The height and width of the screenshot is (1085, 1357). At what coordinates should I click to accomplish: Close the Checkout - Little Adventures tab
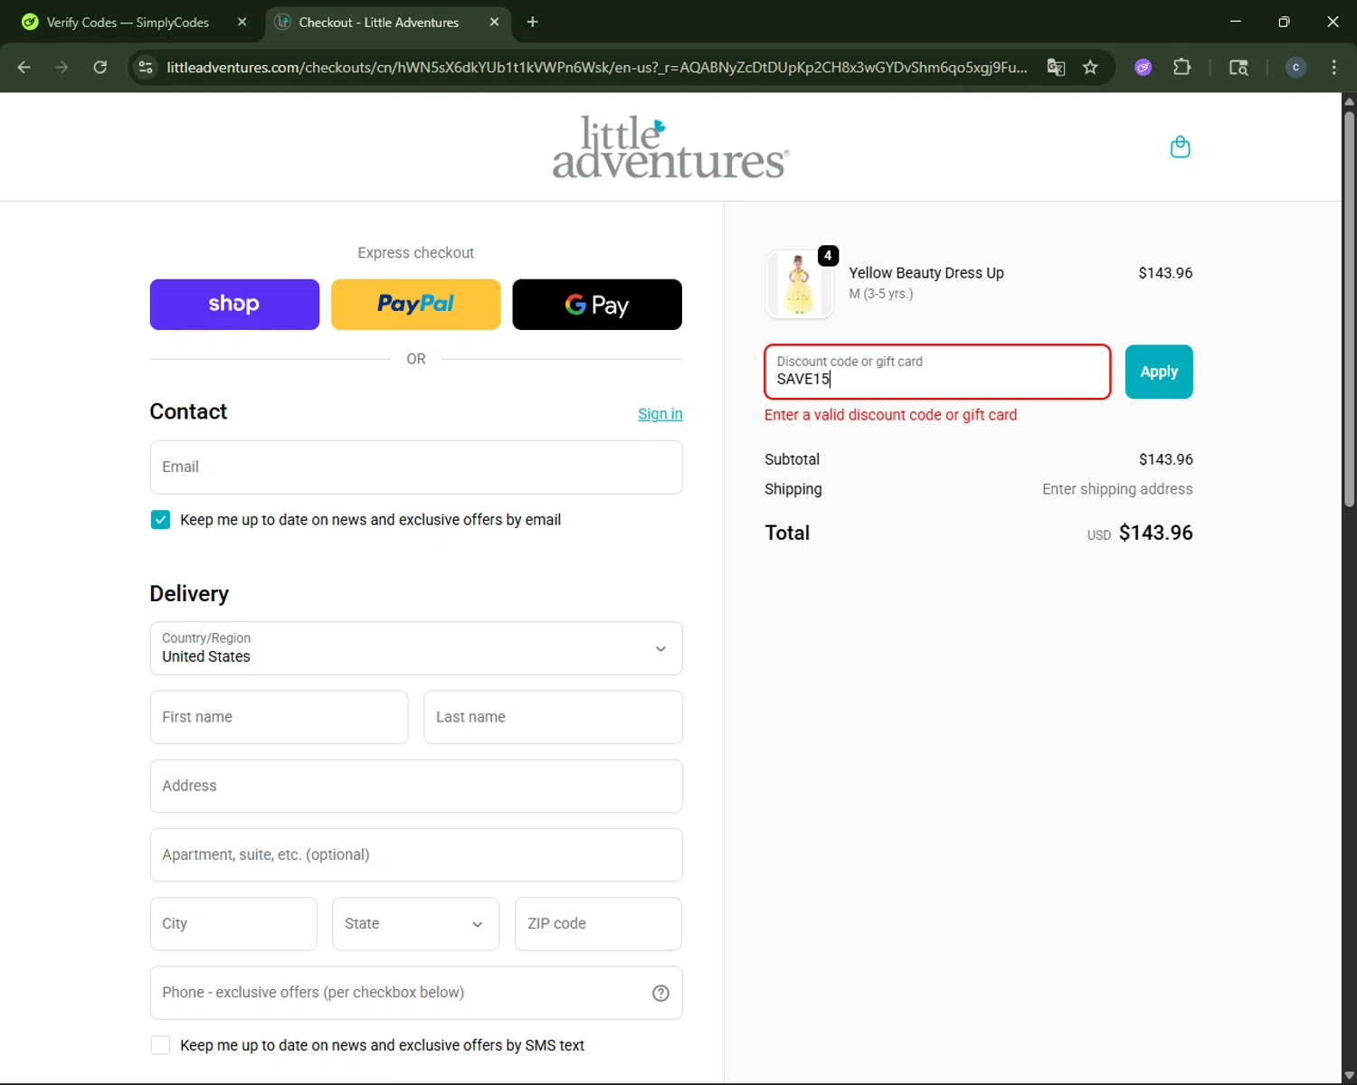(x=494, y=22)
